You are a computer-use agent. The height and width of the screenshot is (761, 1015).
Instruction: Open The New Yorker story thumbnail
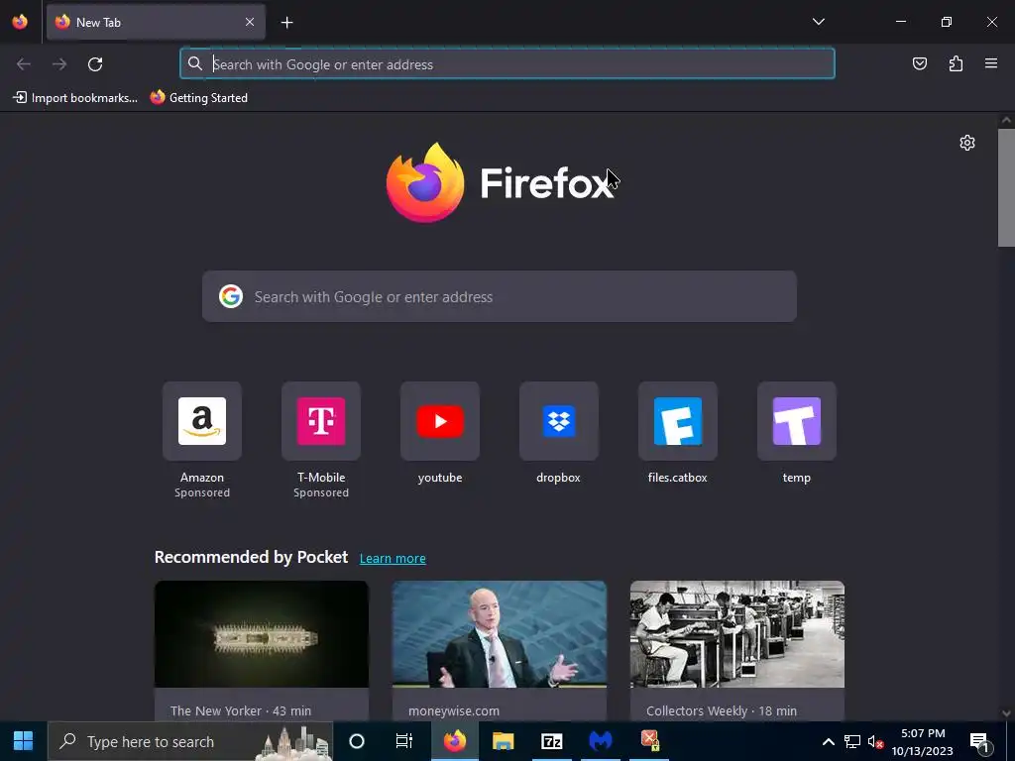pos(262,634)
